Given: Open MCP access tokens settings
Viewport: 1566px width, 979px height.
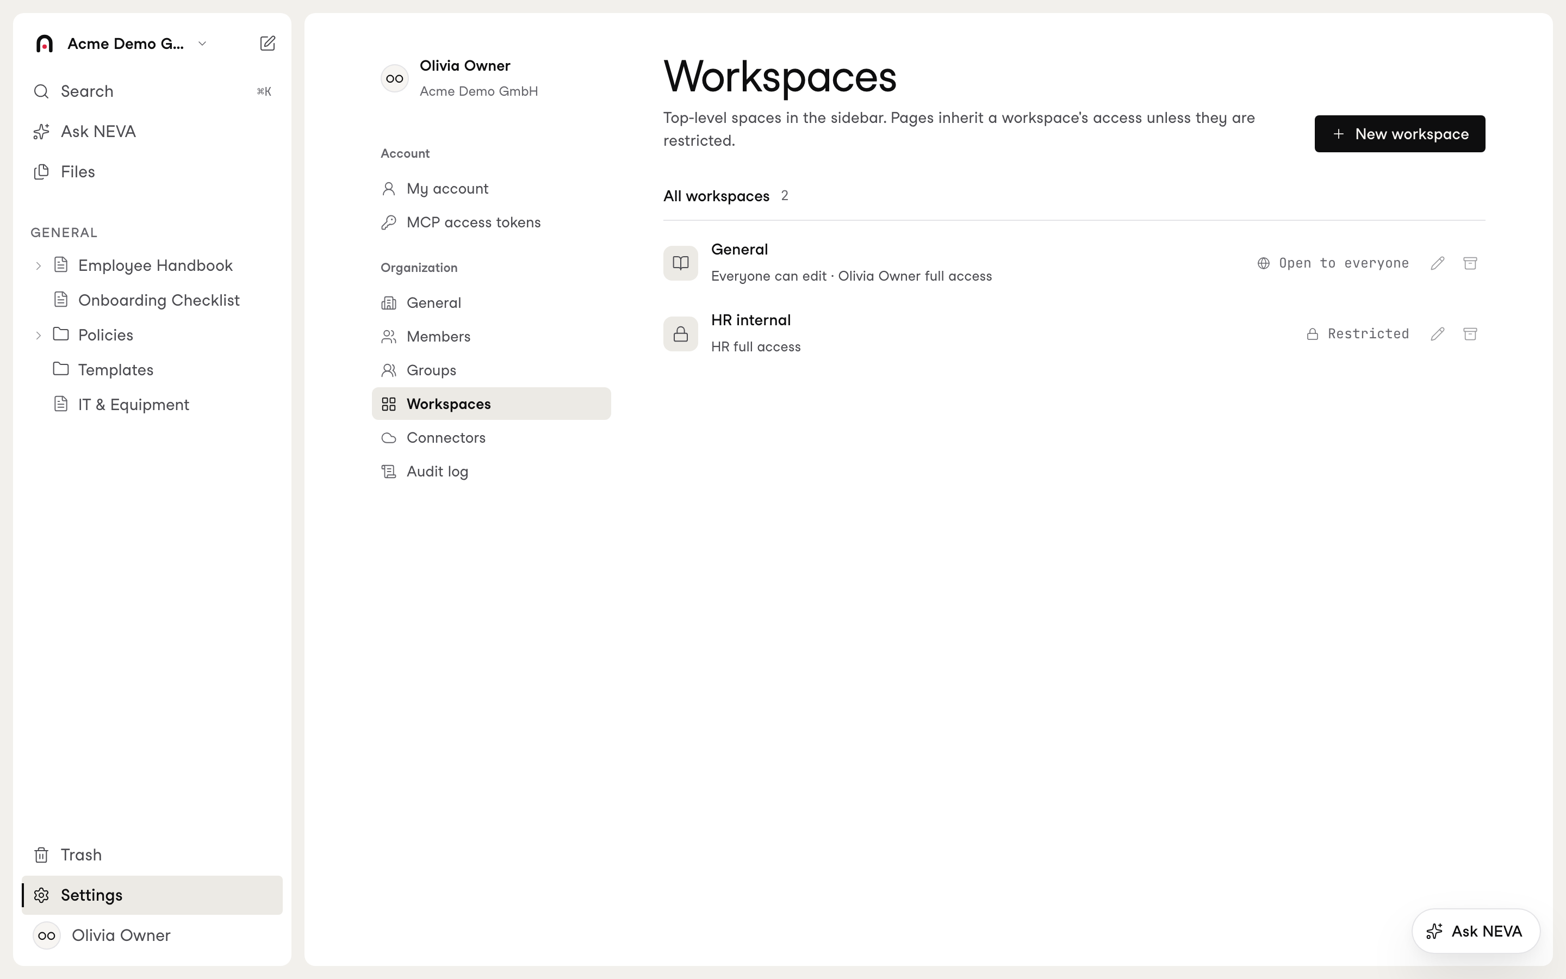Looking at the screenshot, I should (491, 222).
